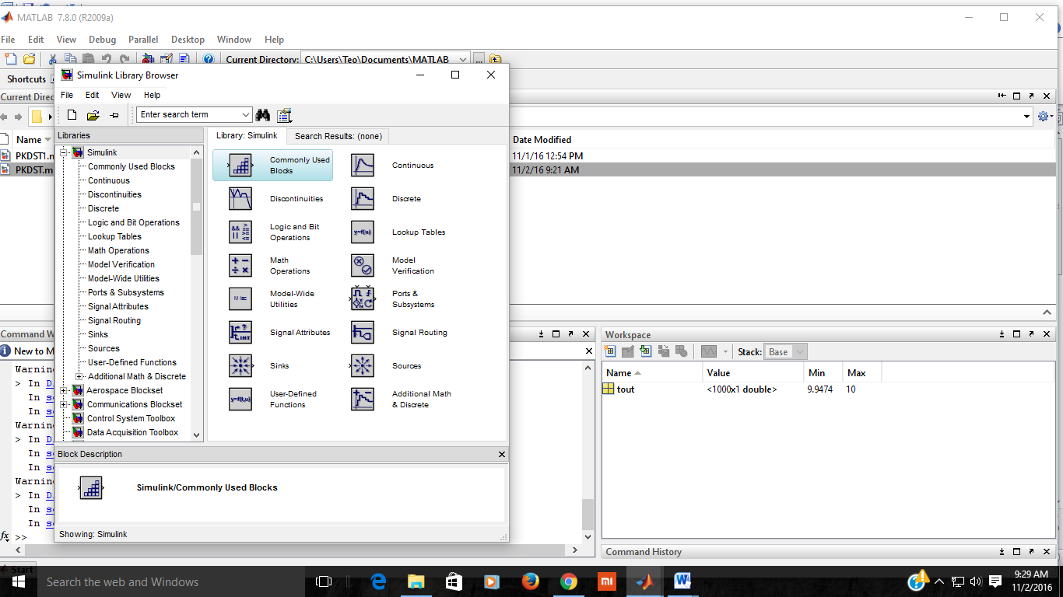Open the Sinks library icon
The width and height of the screenshot is (1063, 597).
(x=240, y=366)
